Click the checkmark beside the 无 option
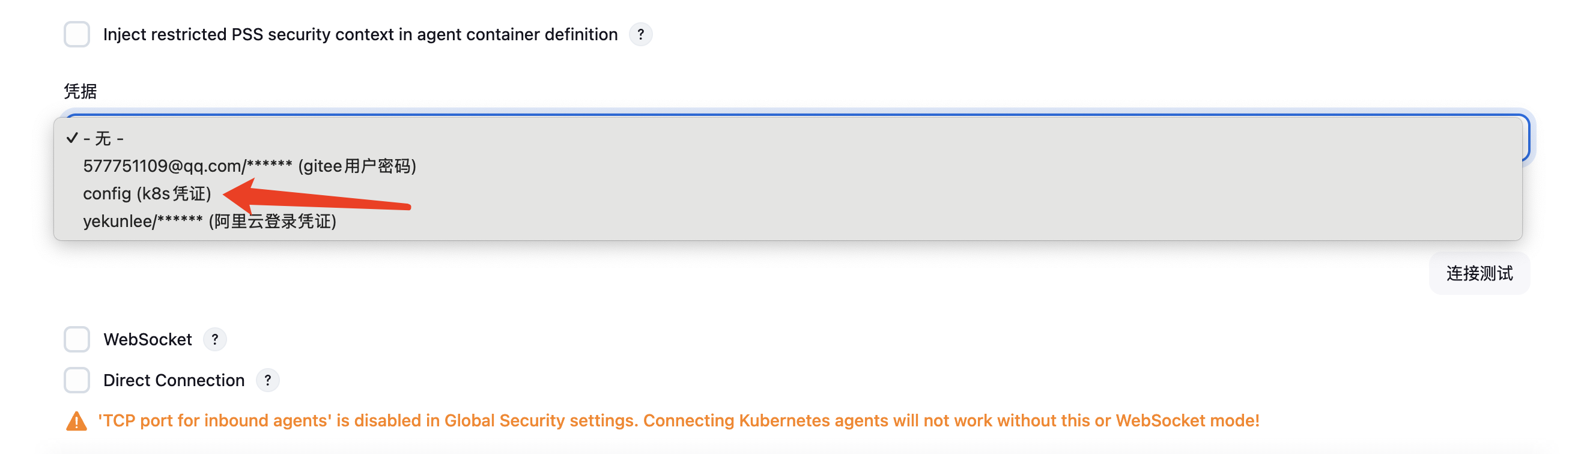The width and height of the screenshot is (1575, 454). pos(72,138)
